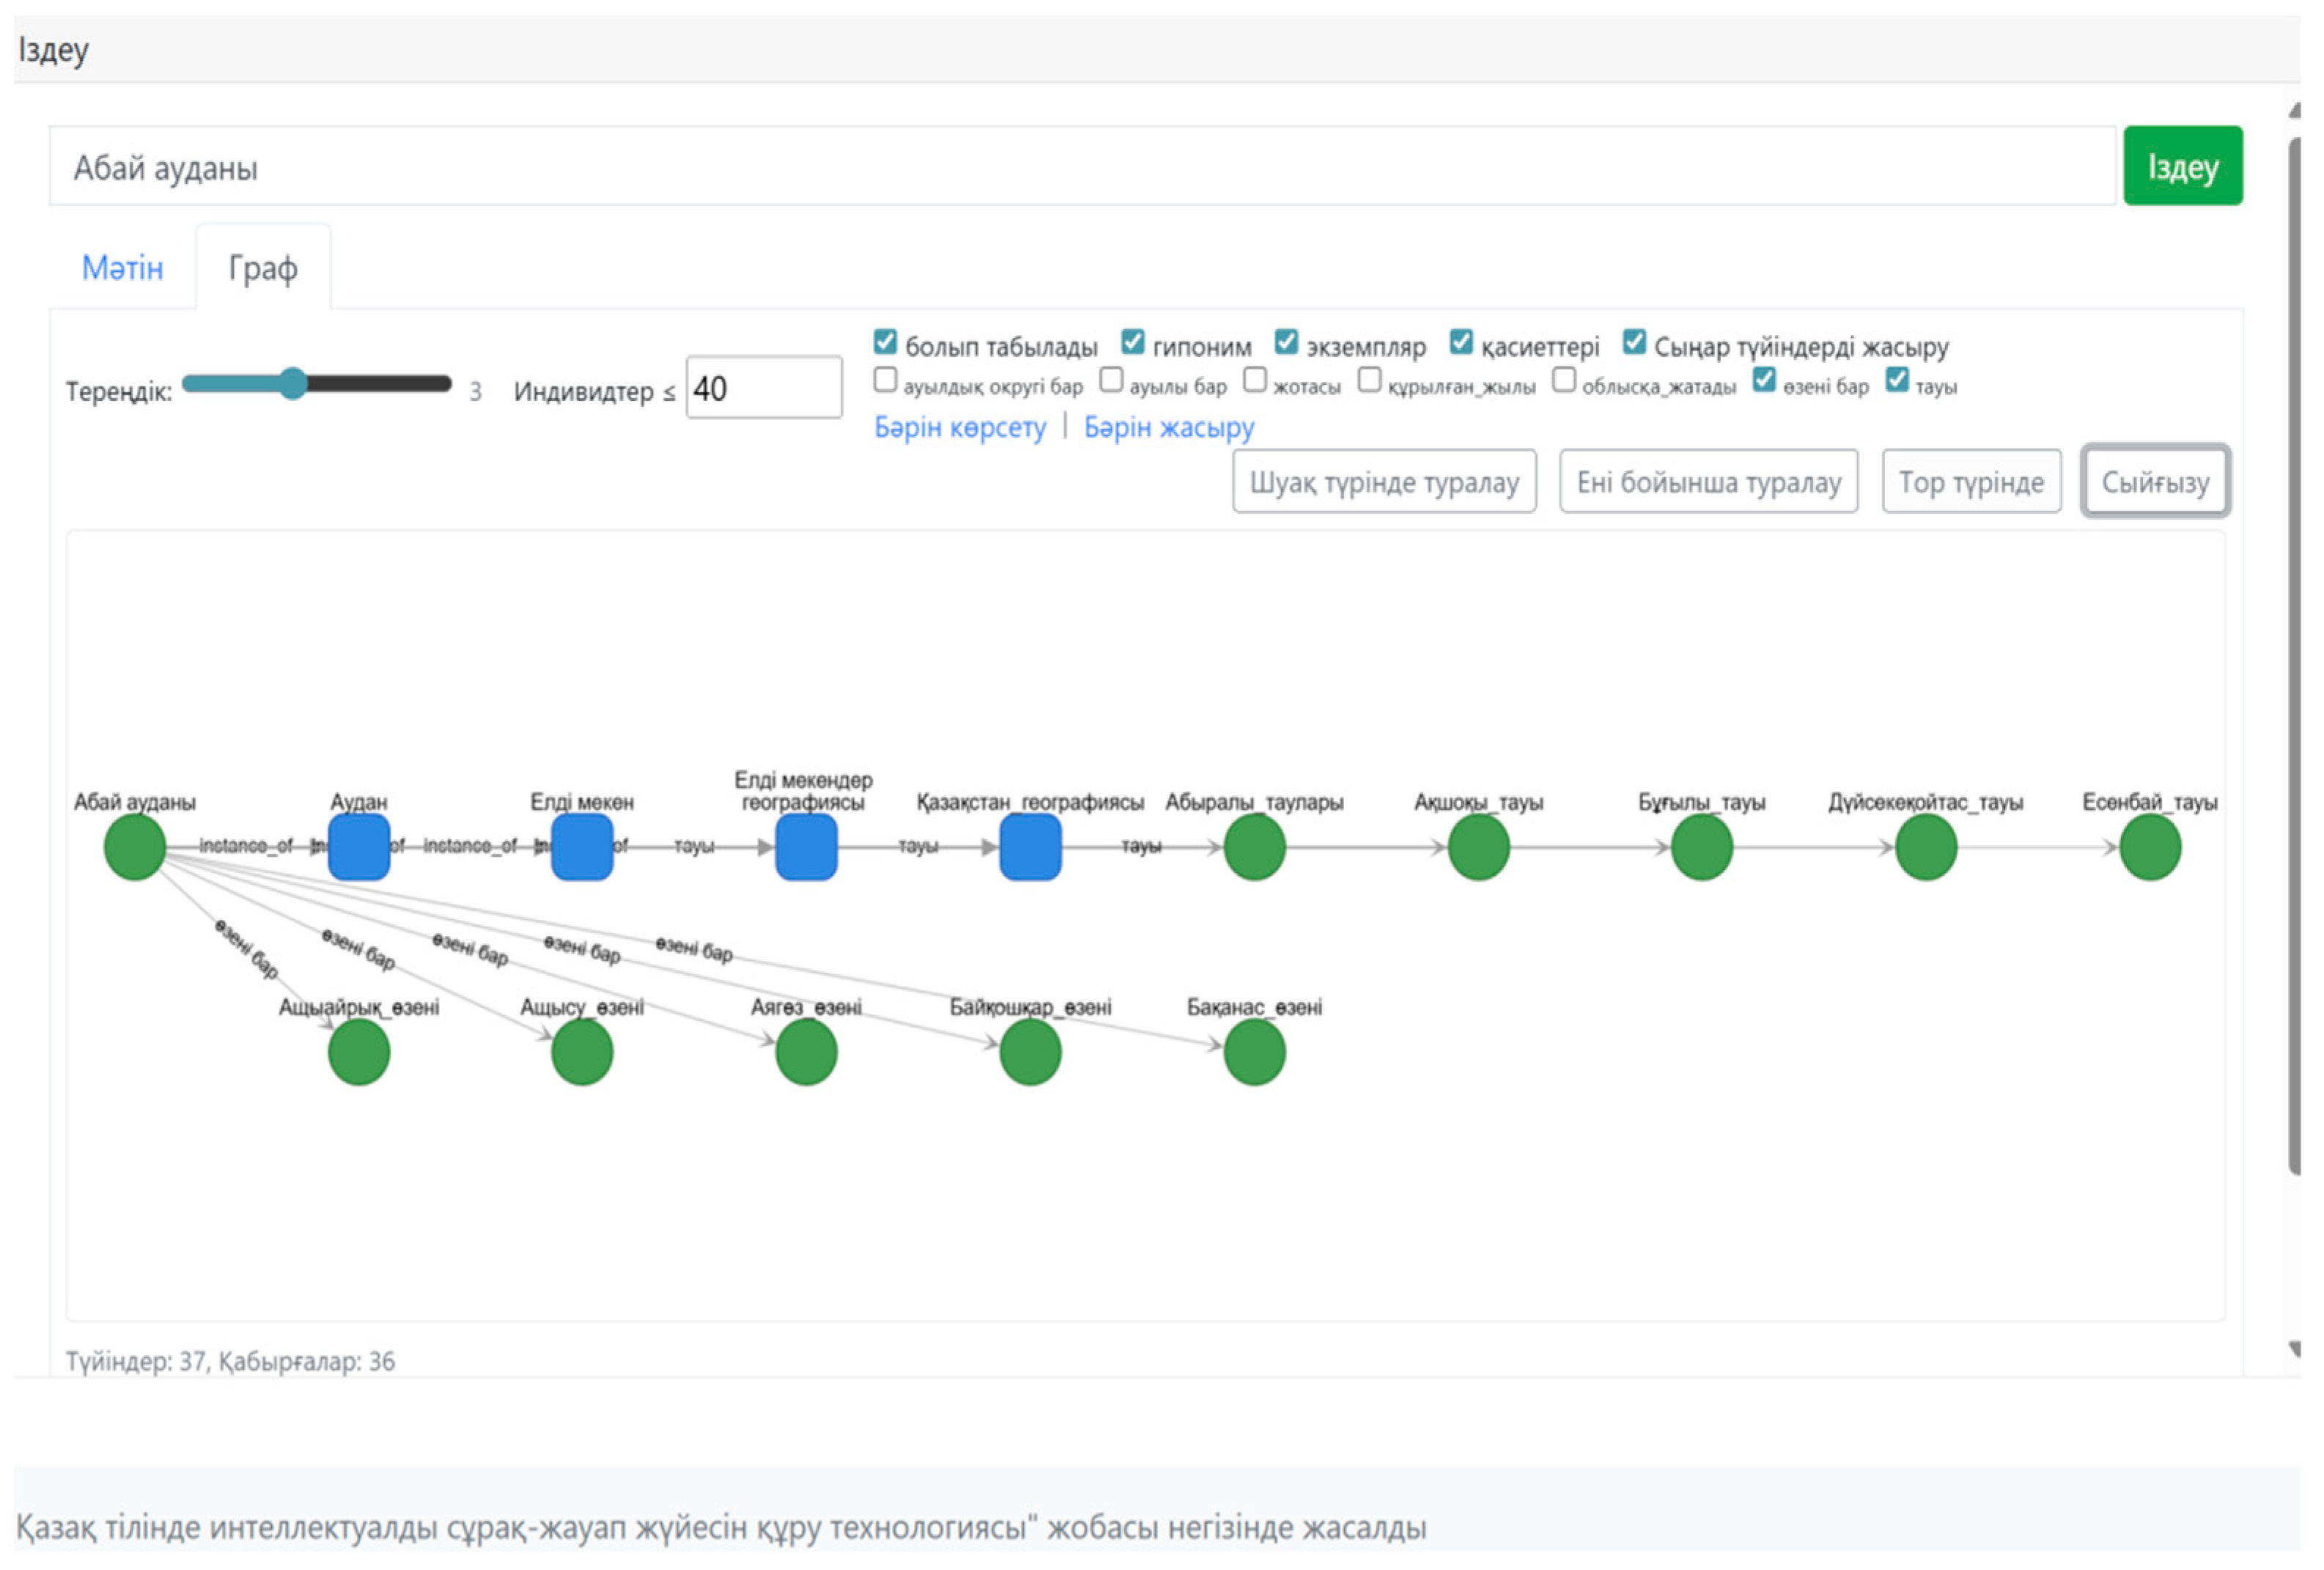The image size is (2324, 1570).
Task: Select the blue Аудан node
Action: pos(359,847)
